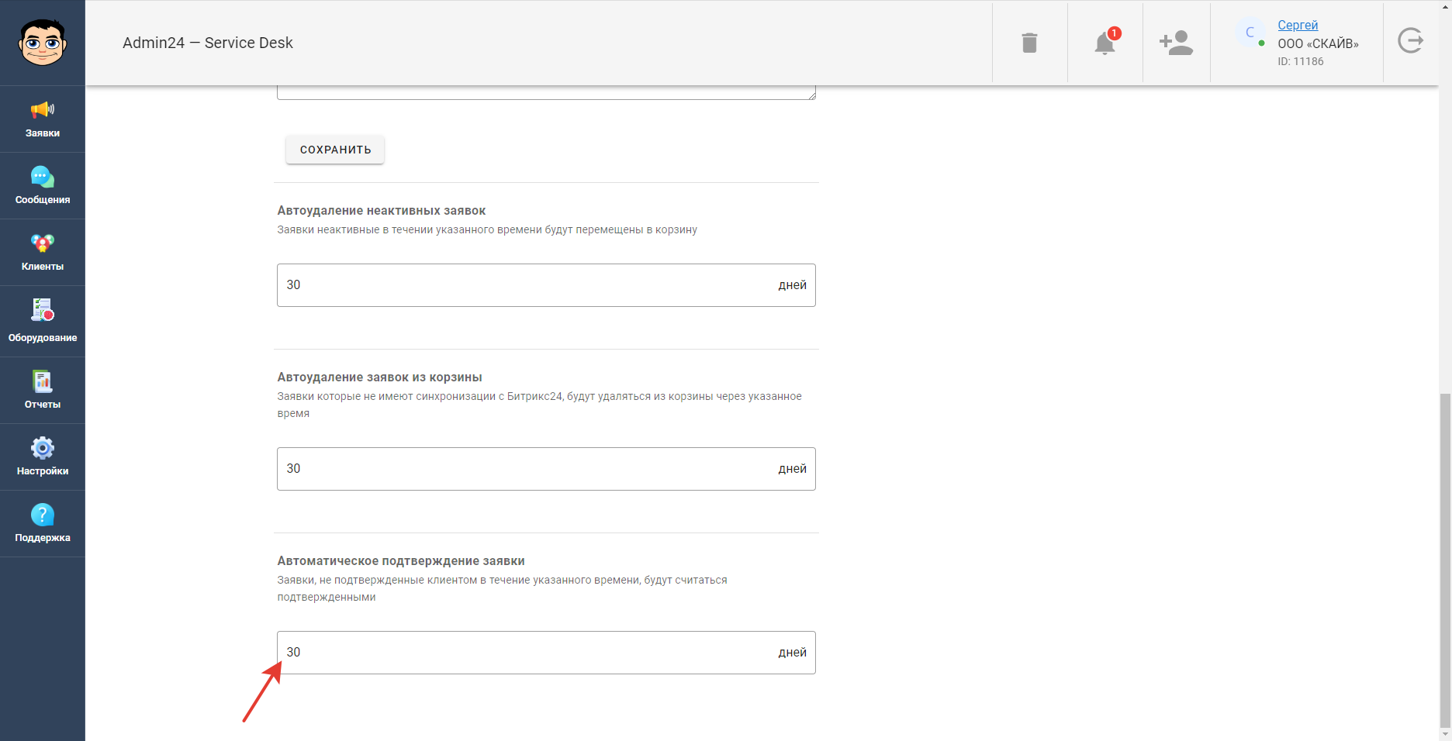Click the logout arrow icon
Viewport: 1452px width, 741px height.
point(1411,40)
